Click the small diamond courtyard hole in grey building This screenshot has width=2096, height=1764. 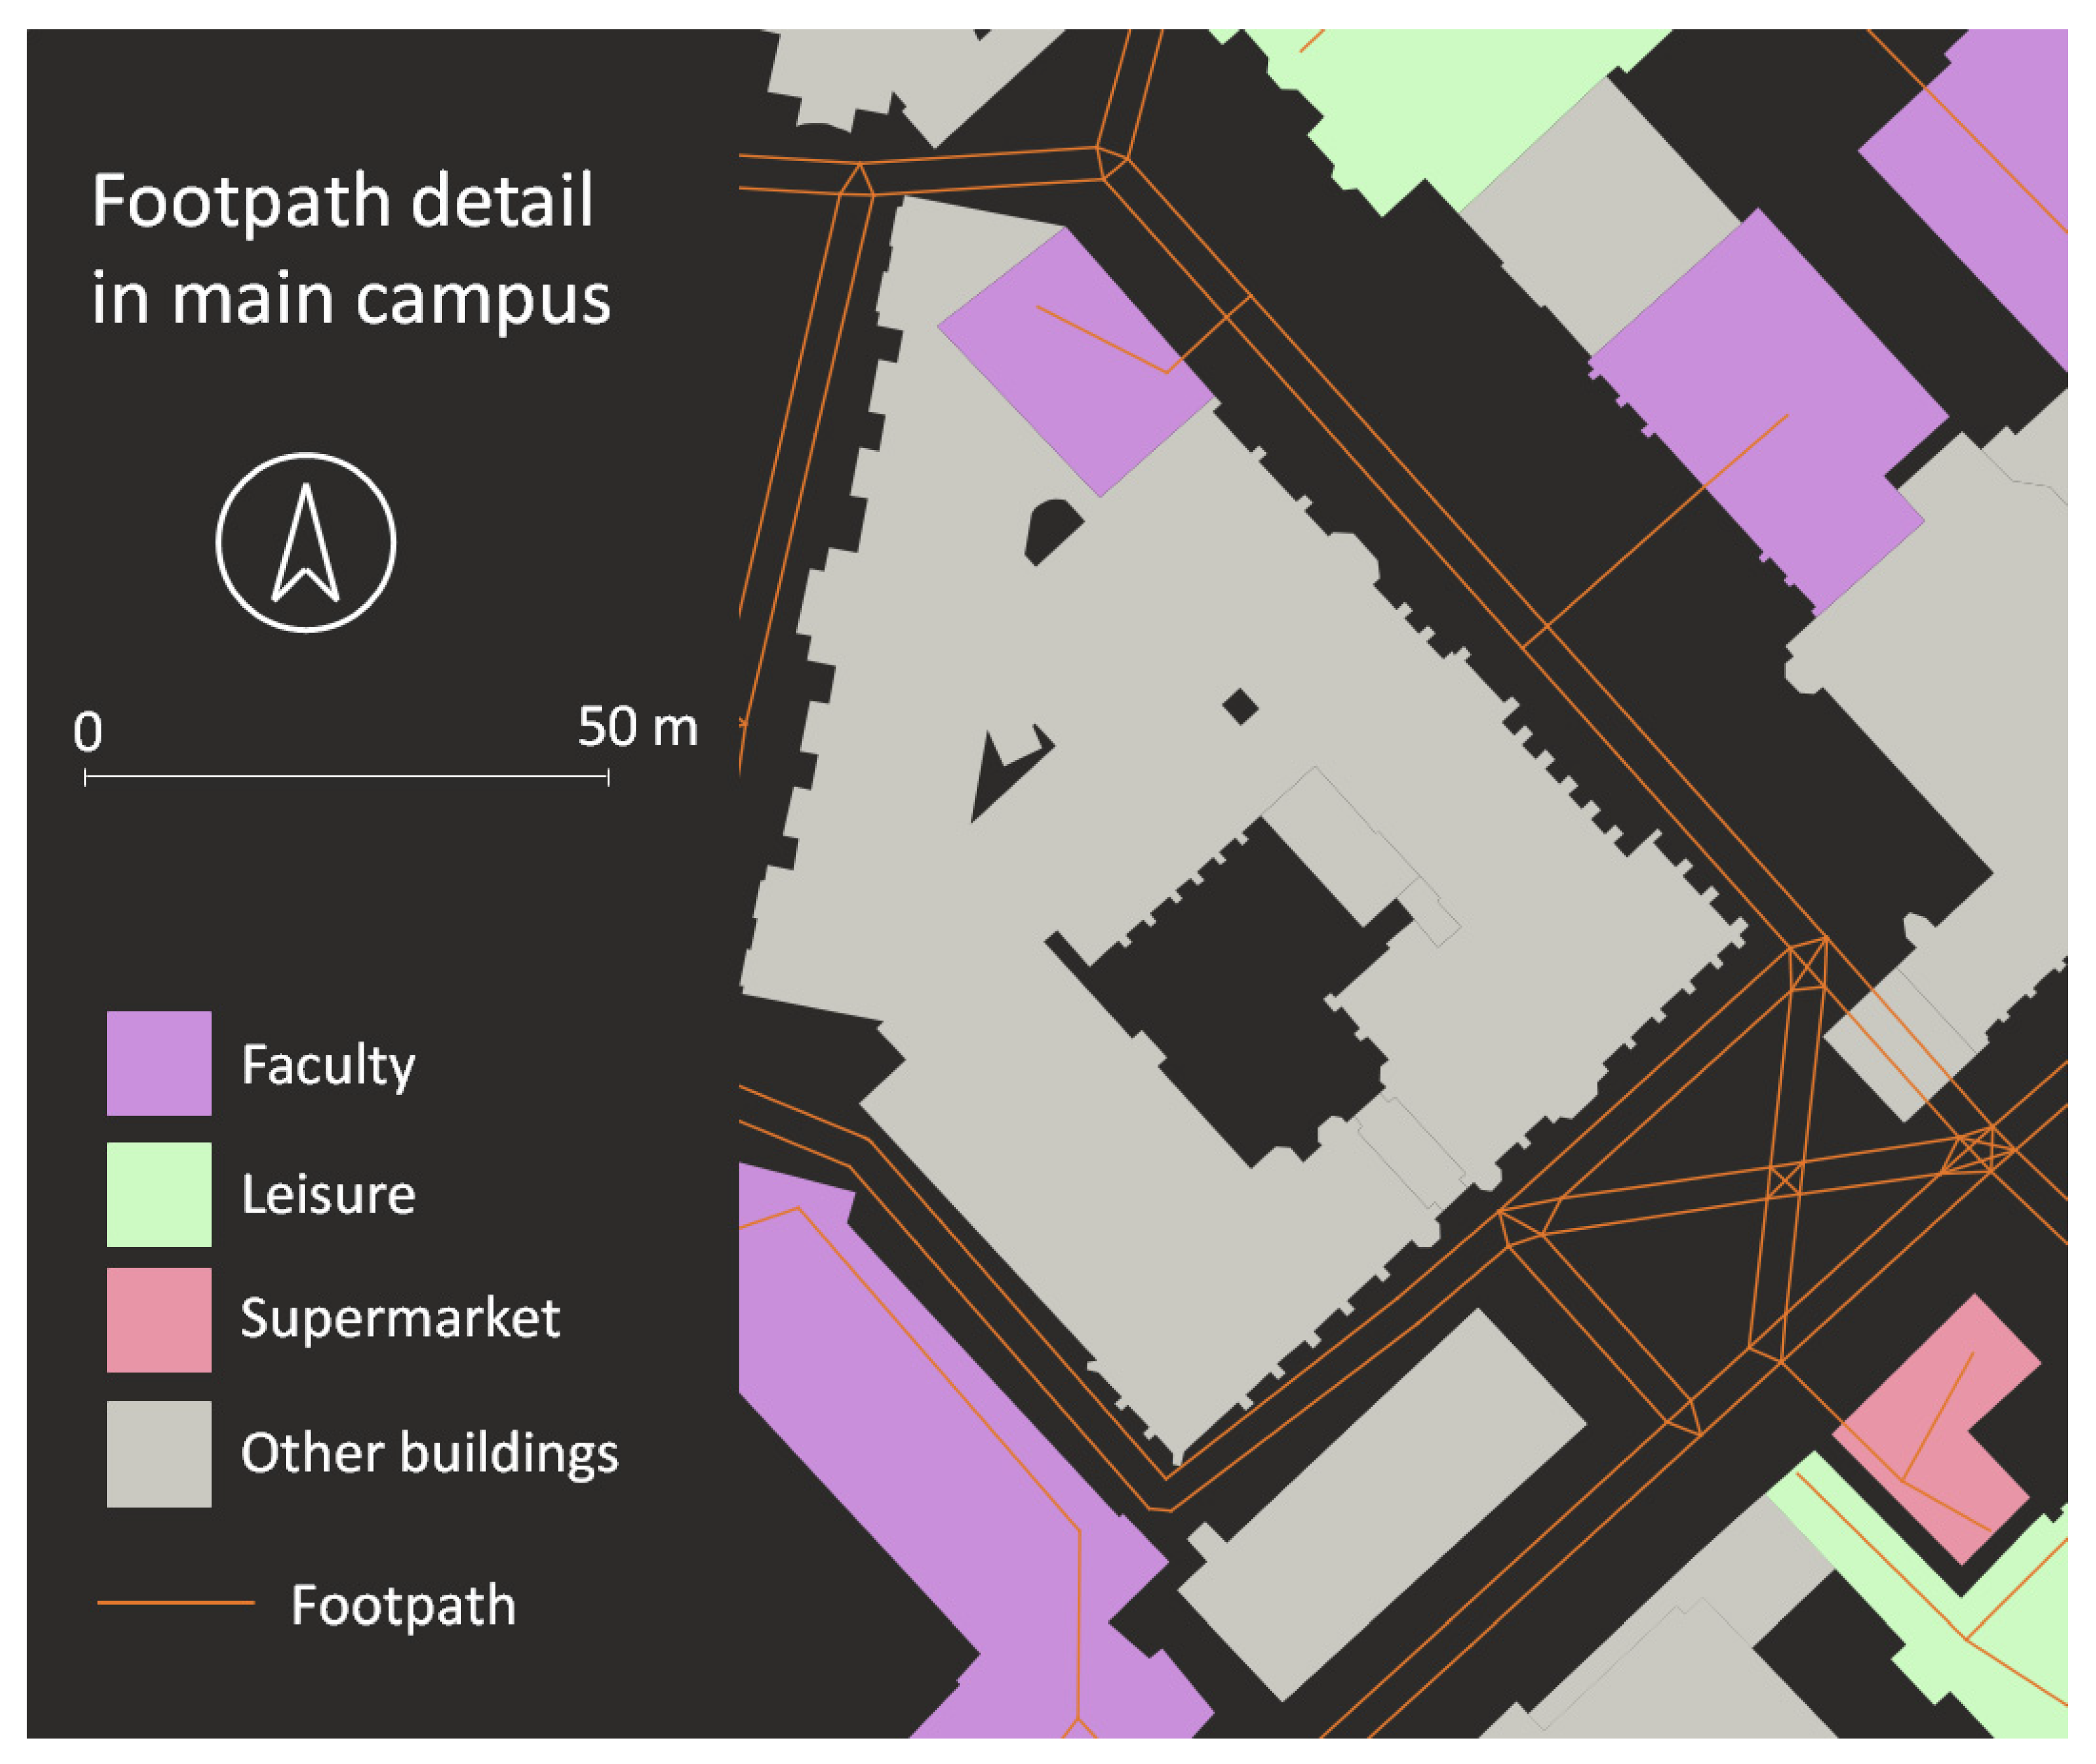1239,707
